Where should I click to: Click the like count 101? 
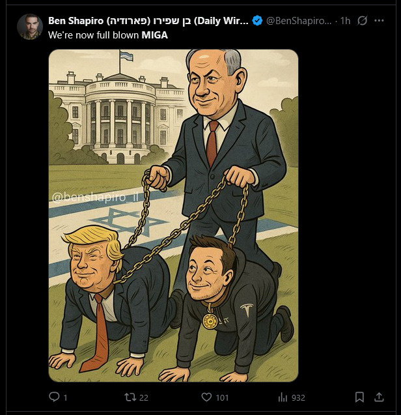222,398
